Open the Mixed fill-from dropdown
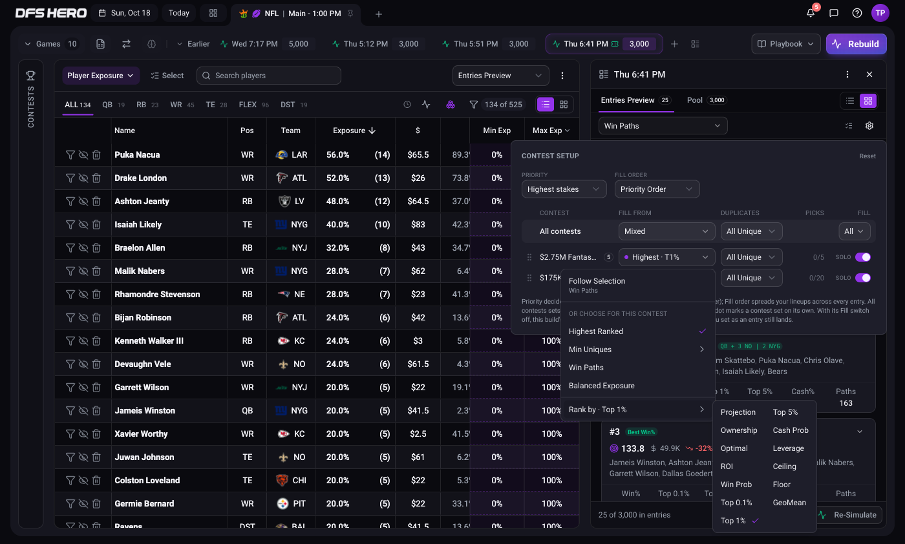 click(666, 231)
